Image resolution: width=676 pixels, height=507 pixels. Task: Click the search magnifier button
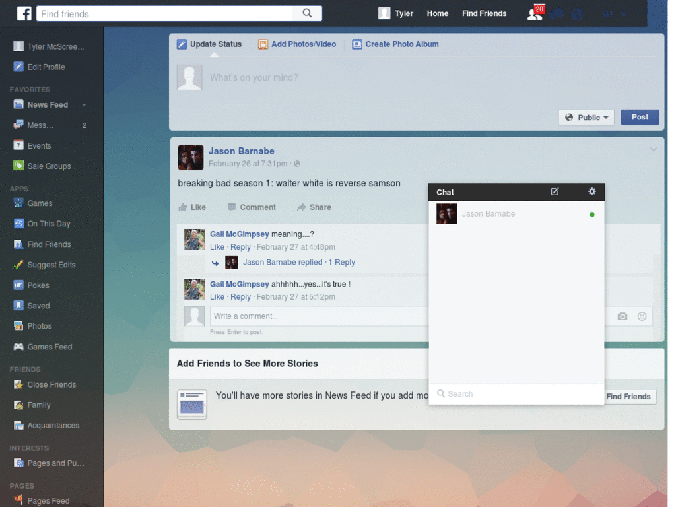[x=307, y=13]
